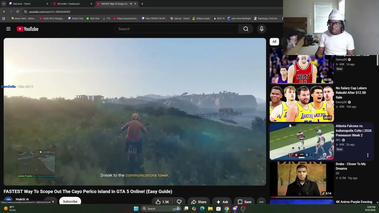Screen dimensions: 379x213
Task: Open the Windows Start menu
Action: coord(136,209)
